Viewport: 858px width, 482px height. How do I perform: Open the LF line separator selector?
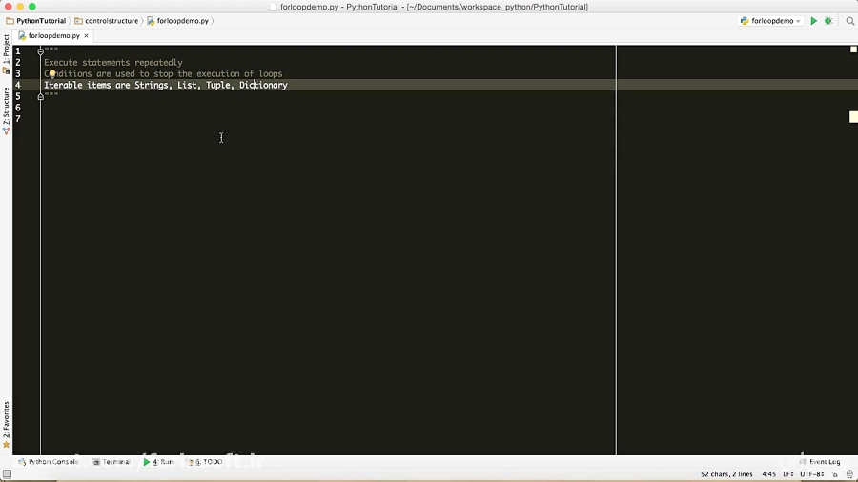click(x=787, y=473)
